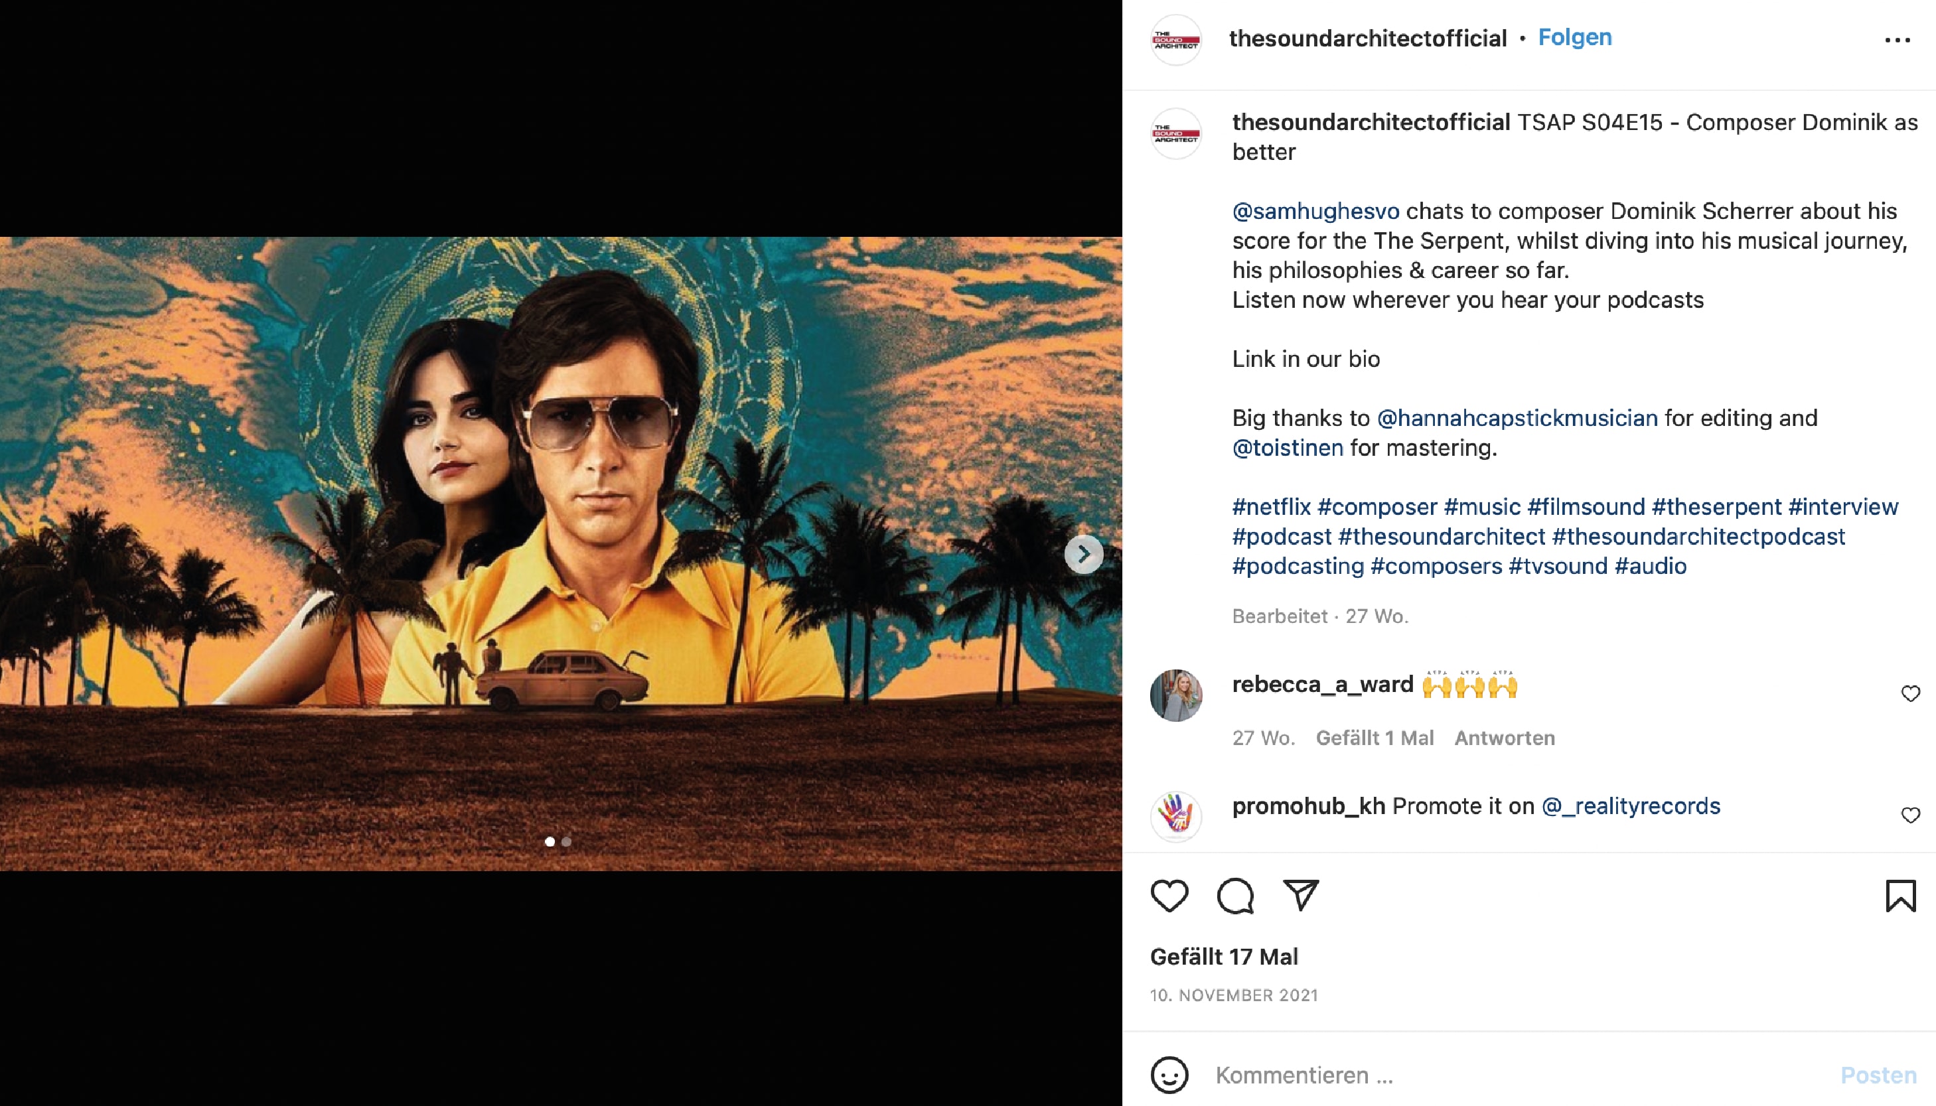Open comments via speech bubble icon

pyautogui.click(x=1234, y=896)
